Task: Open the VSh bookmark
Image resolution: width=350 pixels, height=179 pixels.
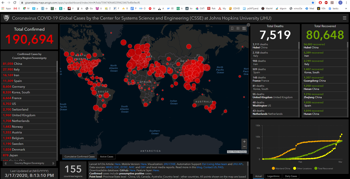Action: click(321, 8)
